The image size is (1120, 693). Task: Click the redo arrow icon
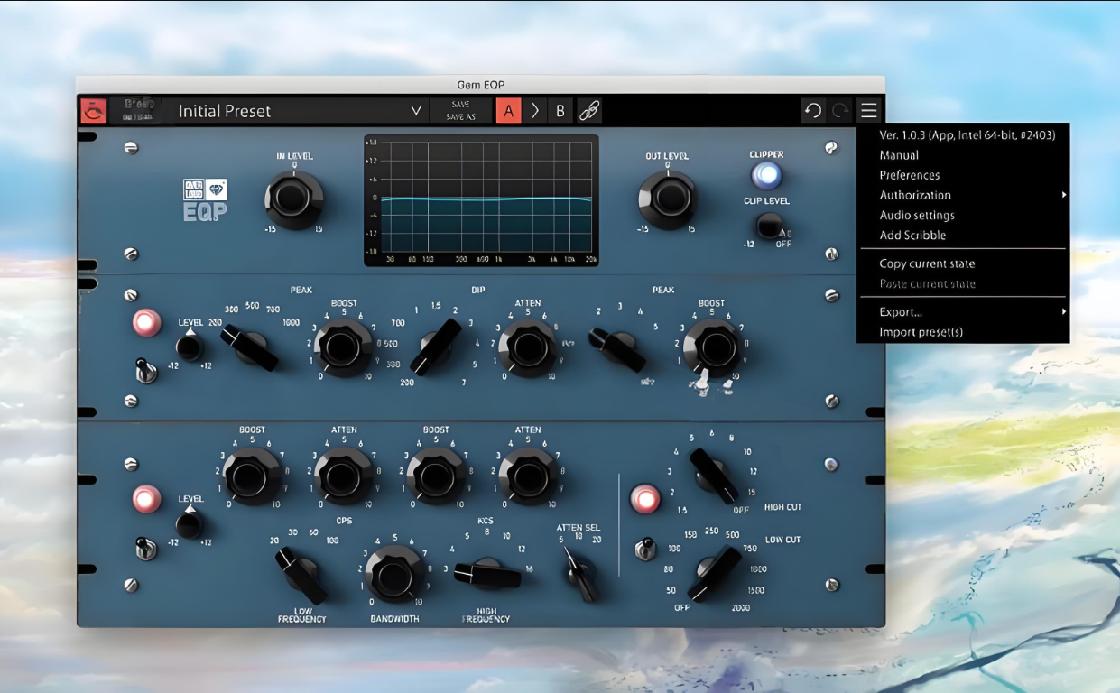click(841, 110)
